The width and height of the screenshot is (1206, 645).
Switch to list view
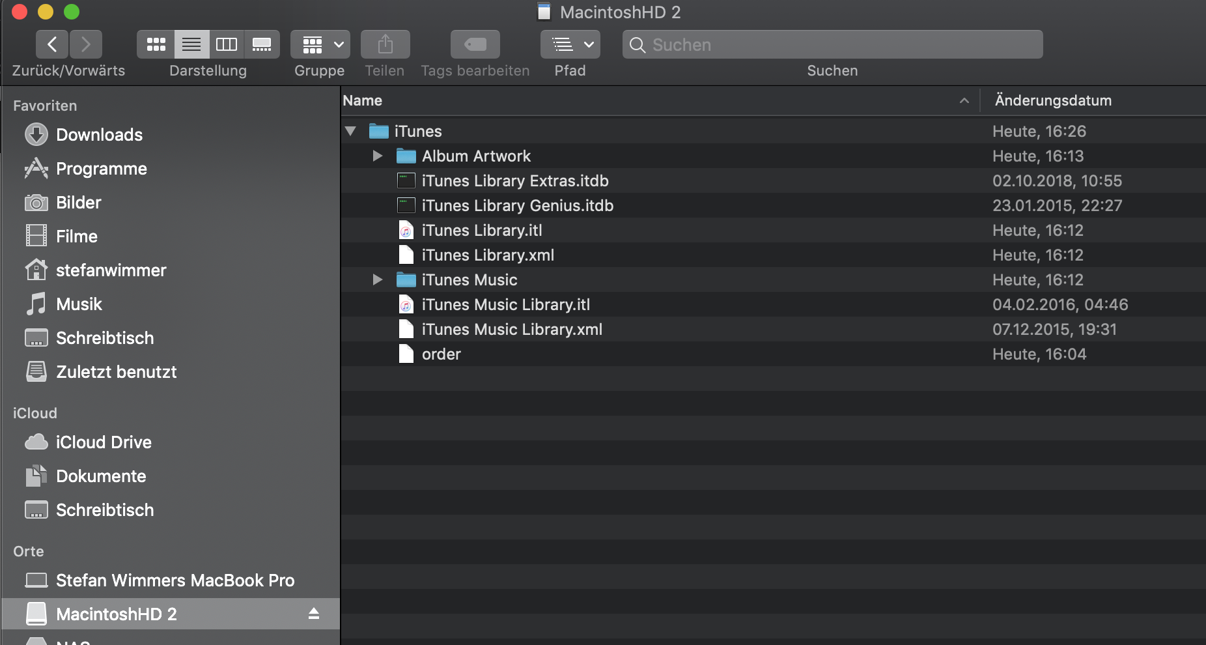click(191, 44)
